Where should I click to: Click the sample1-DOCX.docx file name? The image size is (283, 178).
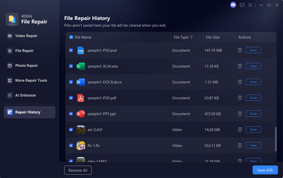(x=105, y=82)
